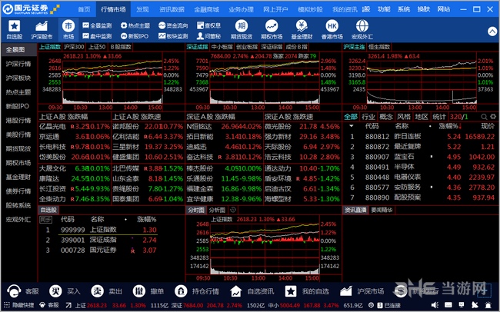The width and height of the screenshot is (500, 312).
Task: Click the 卖出 sell button
Action: [107, 291]
